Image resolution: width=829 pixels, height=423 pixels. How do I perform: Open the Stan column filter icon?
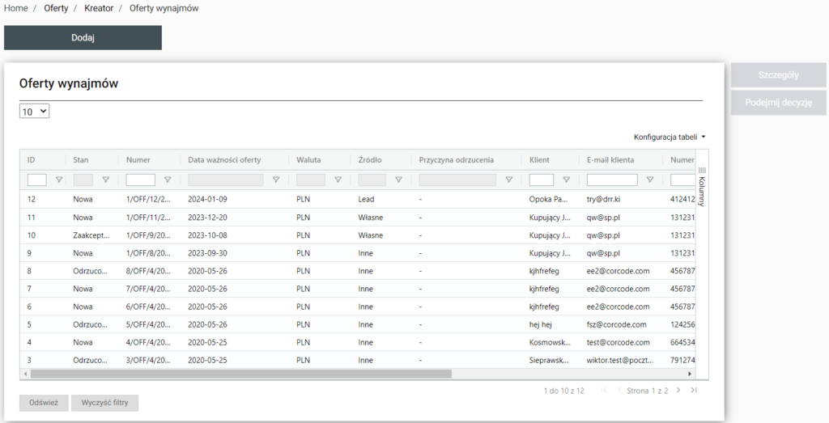pyautogui.click(x=105, y=180)
